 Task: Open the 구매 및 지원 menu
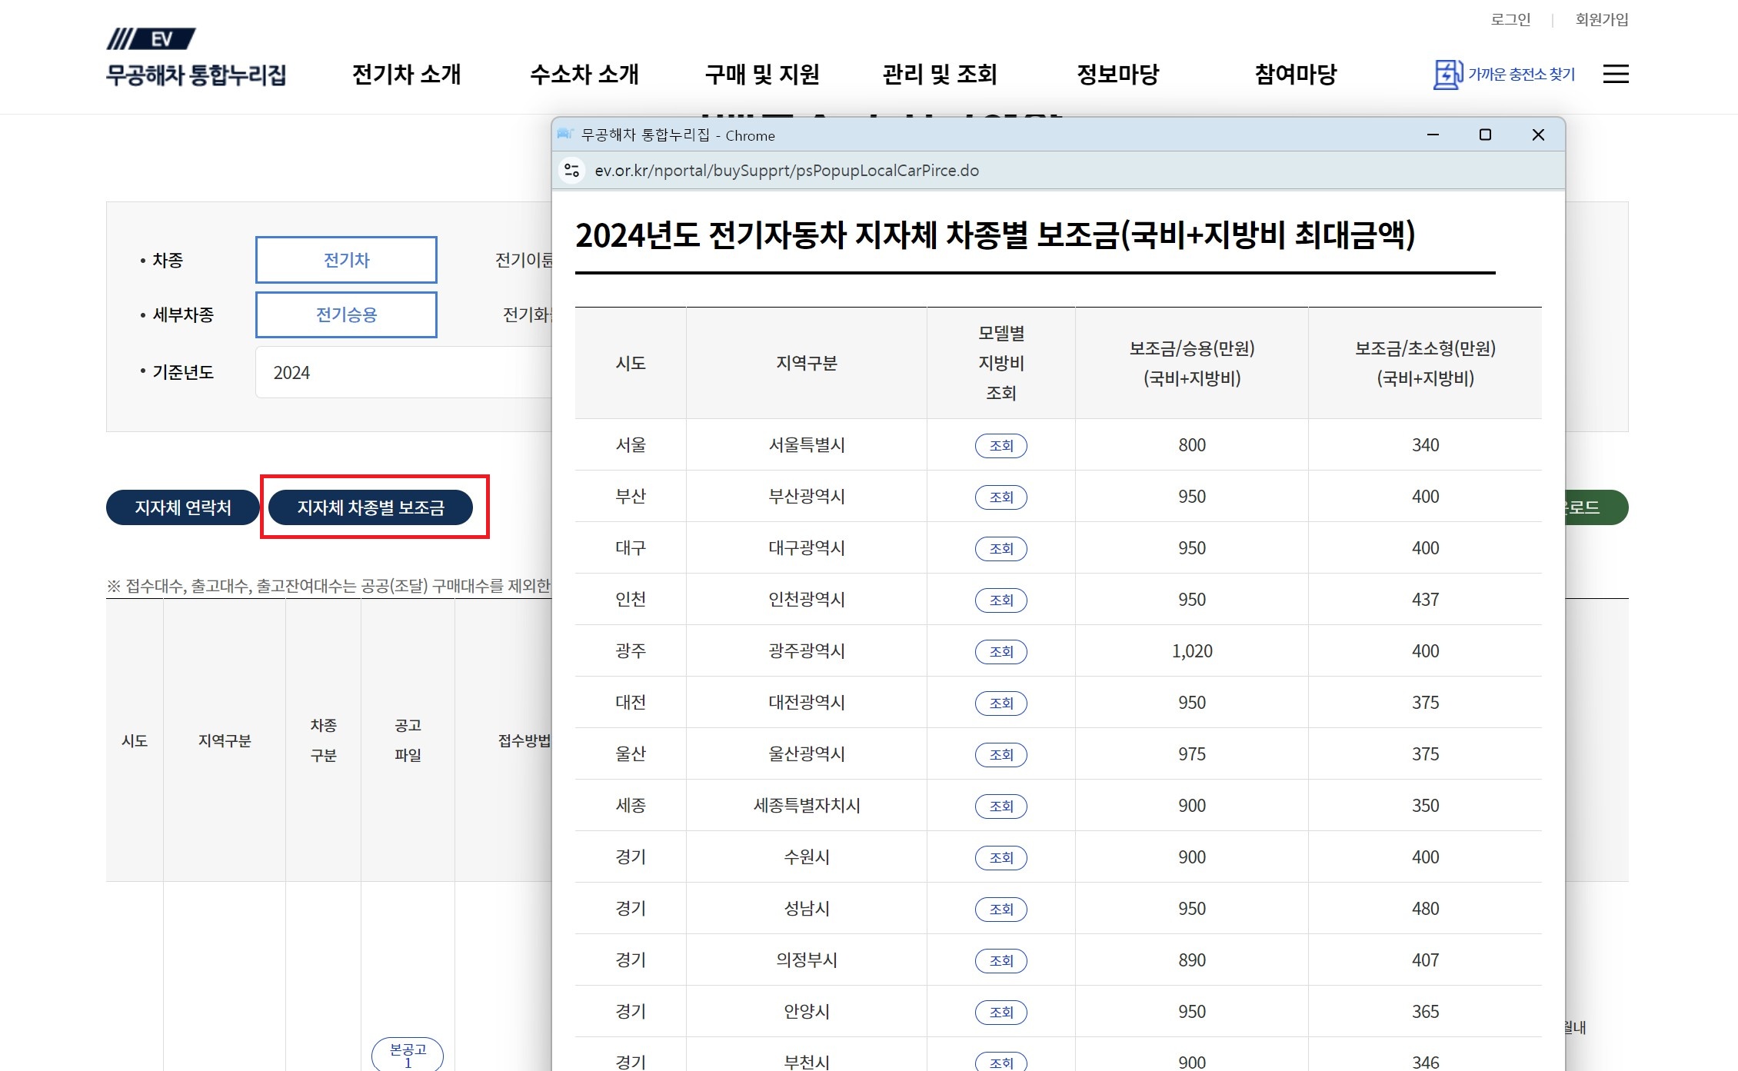[x=761, y=75]
